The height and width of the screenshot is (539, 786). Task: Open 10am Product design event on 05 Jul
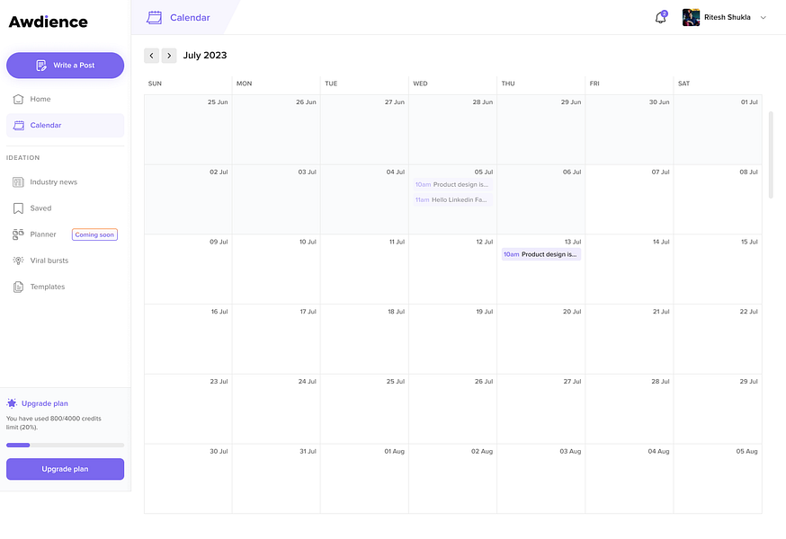[452, 185]
